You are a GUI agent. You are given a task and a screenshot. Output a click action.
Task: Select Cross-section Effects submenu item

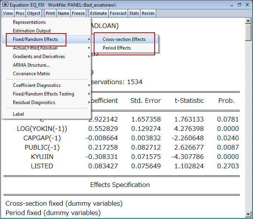click(124, 39)
